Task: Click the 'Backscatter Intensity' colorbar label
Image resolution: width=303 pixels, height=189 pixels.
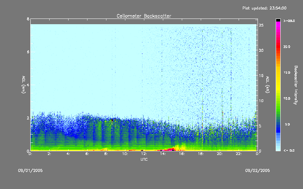Action: [x=296, y=85]
